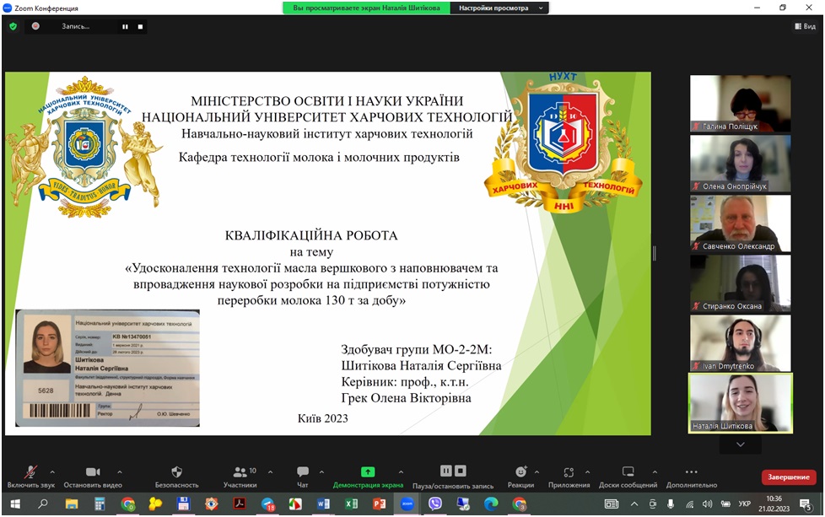The width and height of the screenshot is (825, 517).
Task: Click student ID card image on slide
Action: [108, 368]
